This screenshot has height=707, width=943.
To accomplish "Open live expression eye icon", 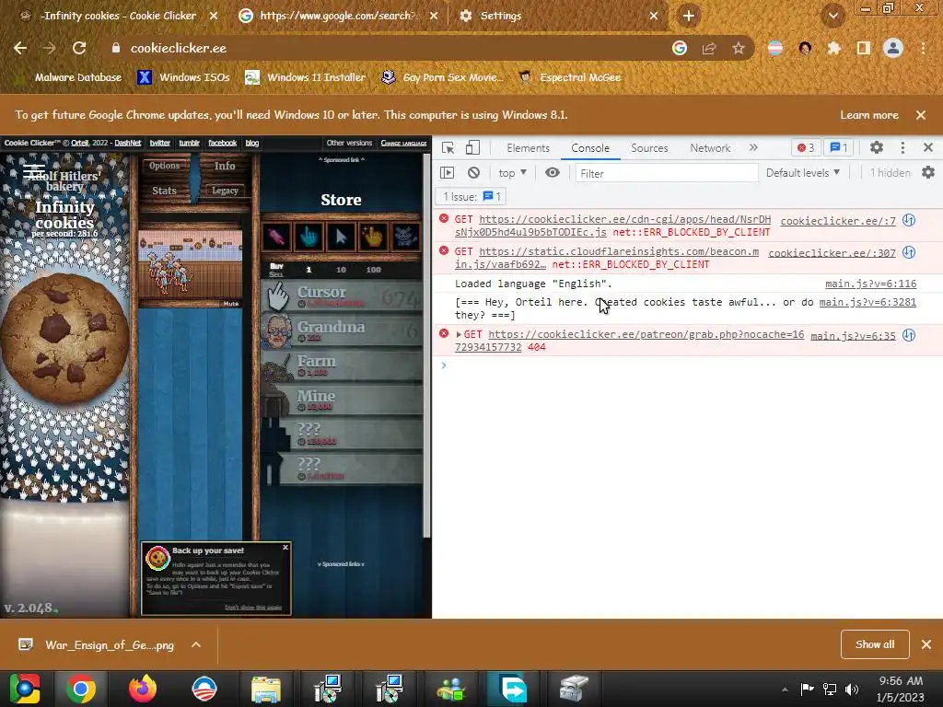I will pos(553,173).
